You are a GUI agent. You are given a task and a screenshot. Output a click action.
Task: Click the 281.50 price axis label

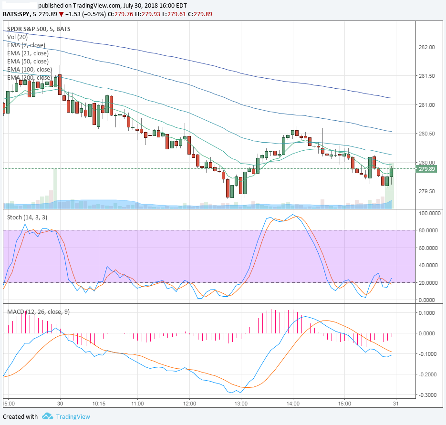pos(426,76)
